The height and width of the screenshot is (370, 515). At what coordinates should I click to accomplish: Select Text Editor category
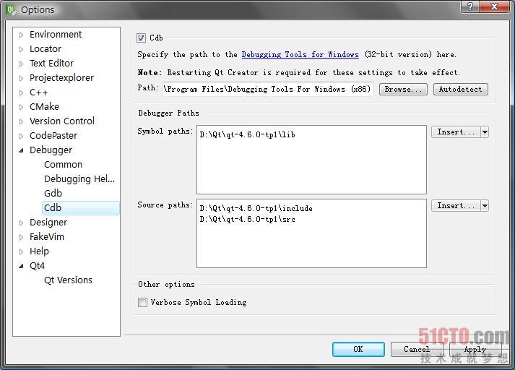[51, 64]
